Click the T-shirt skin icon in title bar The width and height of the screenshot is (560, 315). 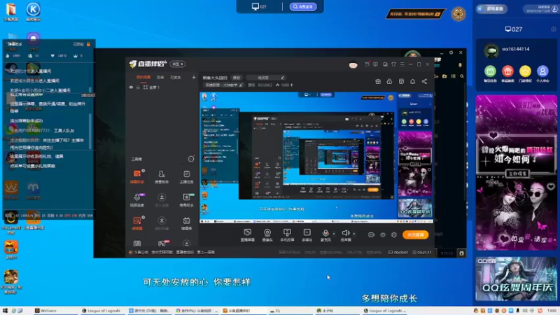(x=393, y=64)
